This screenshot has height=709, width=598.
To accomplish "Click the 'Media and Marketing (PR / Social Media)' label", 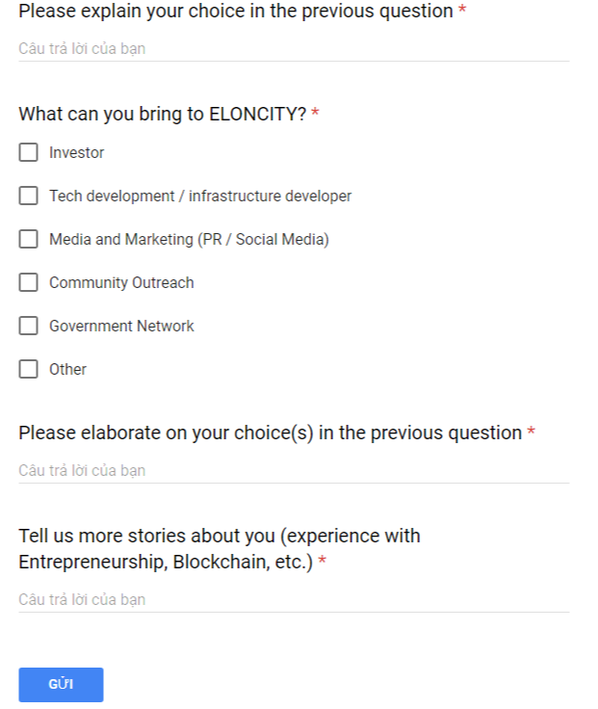I will pyautogui.click(x=189, y=239).
